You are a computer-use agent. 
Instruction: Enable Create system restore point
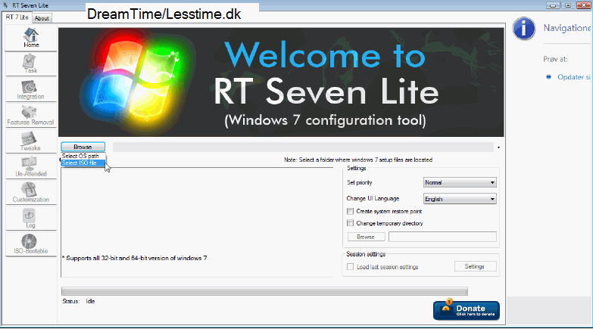(x=350, y=211)
